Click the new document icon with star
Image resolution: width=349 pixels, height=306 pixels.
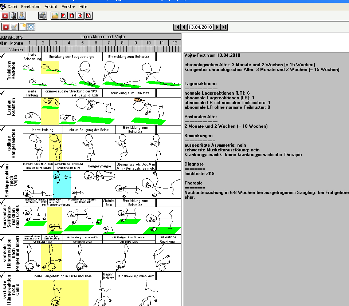(23, 27)
